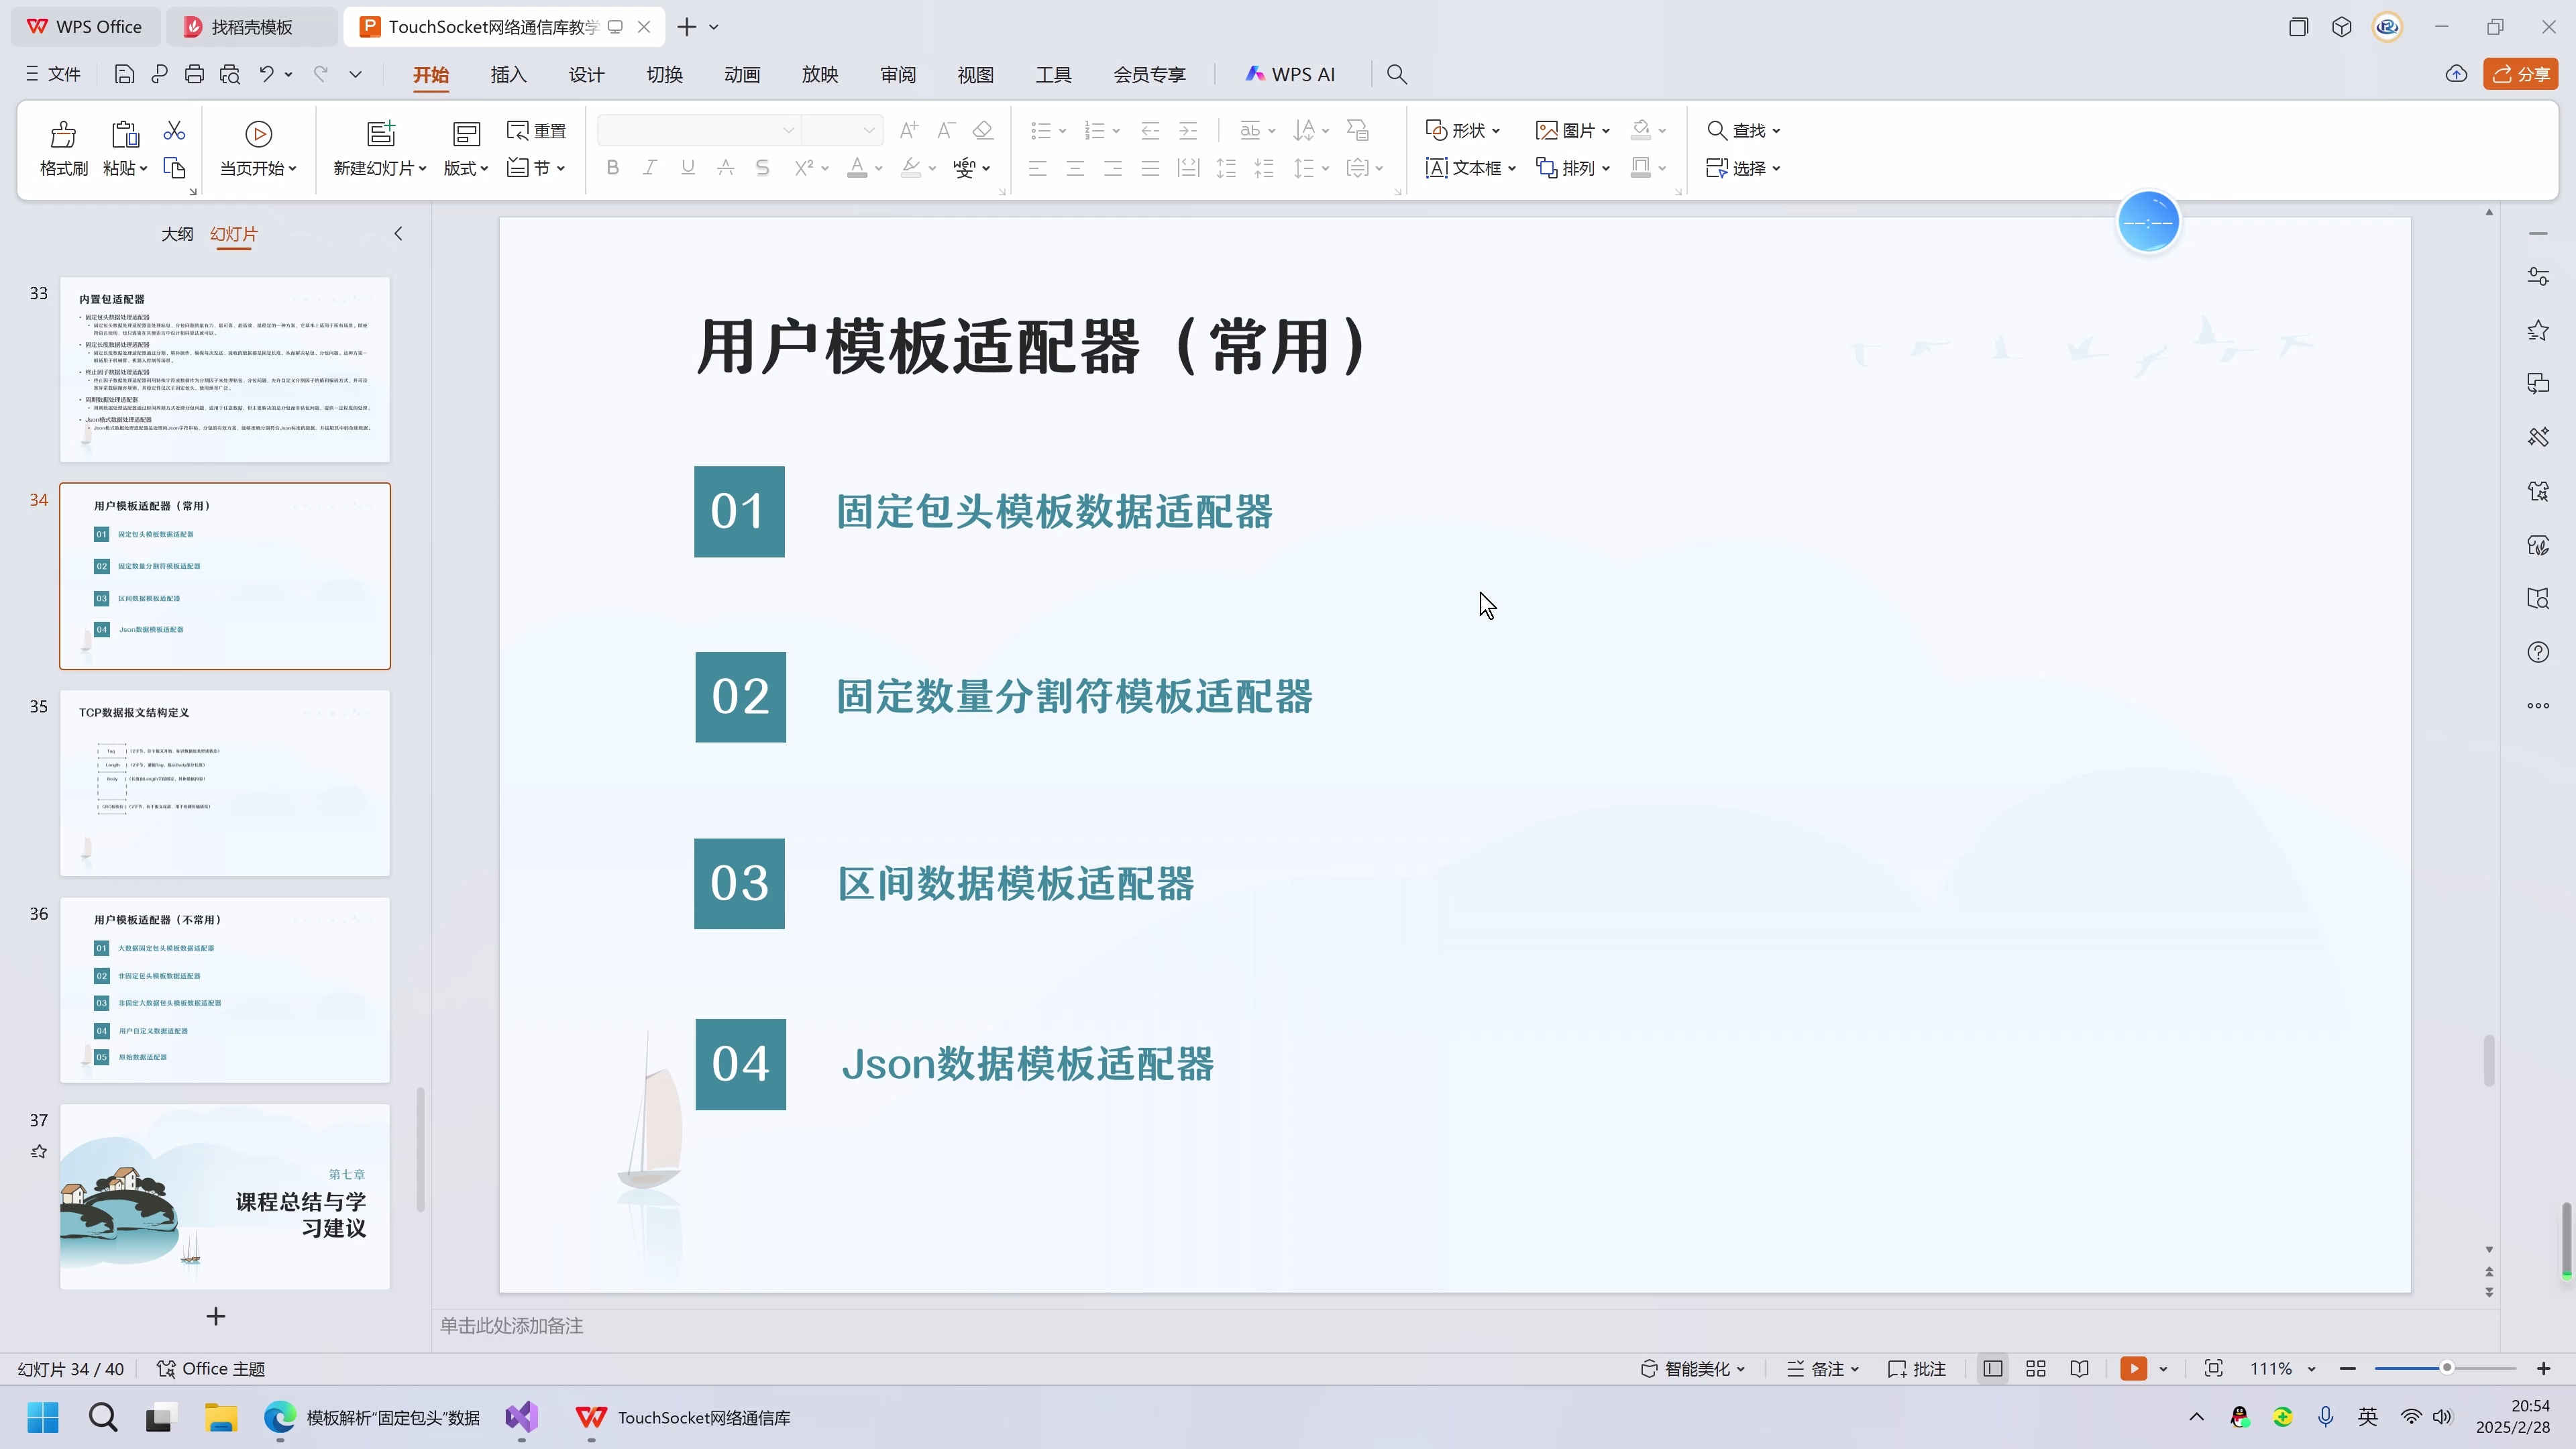The image size is (2576, 1449).
Task: Toggle italic formatting
Action: 649,168
